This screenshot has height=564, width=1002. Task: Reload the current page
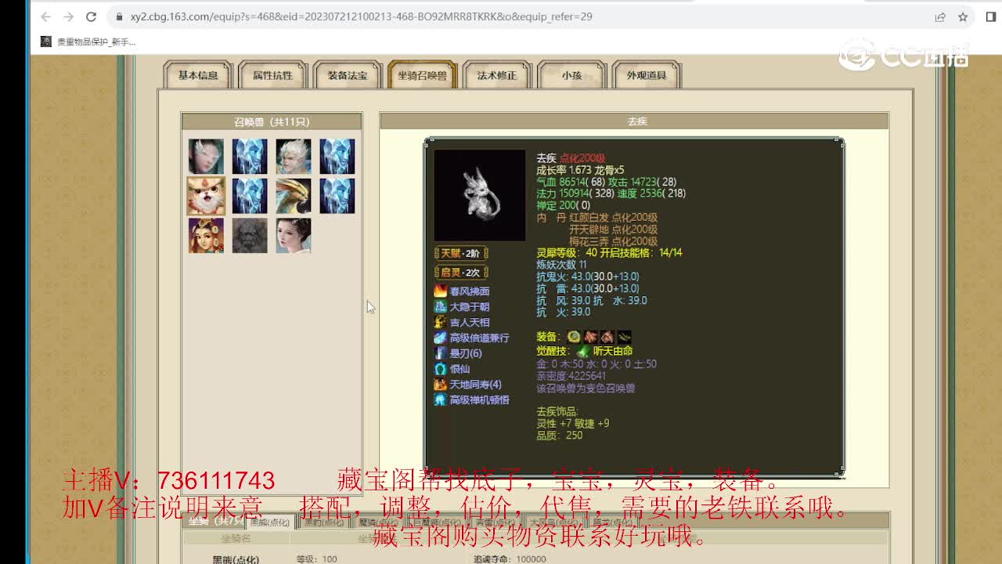pyautogui.click(x=91, y=16)
